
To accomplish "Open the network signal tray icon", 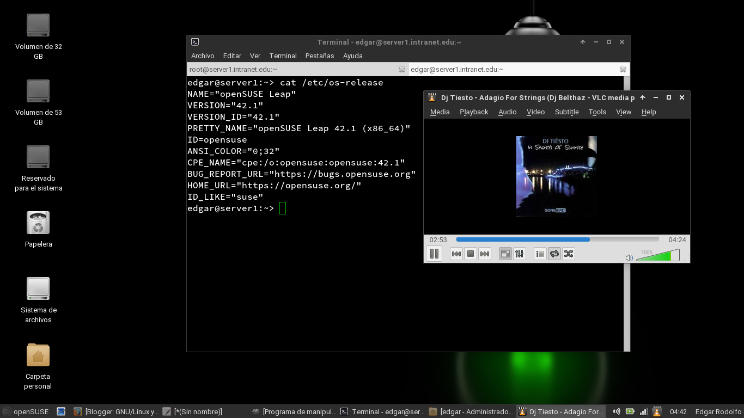I will point(644,412).
